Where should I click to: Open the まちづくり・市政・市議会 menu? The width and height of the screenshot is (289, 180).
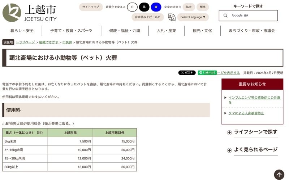(252, 31)
